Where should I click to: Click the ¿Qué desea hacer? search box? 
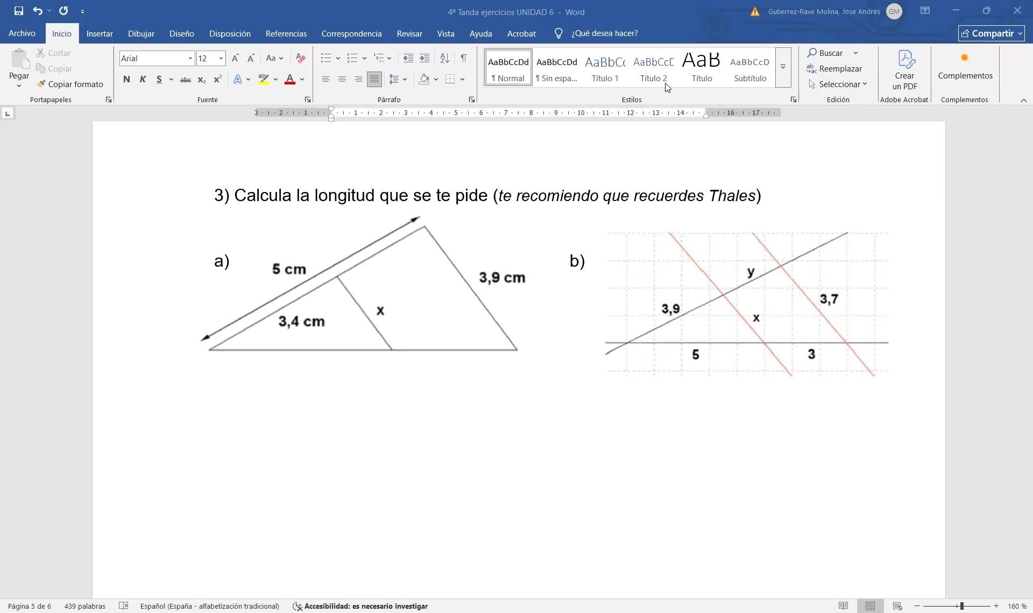click(604, 33)
